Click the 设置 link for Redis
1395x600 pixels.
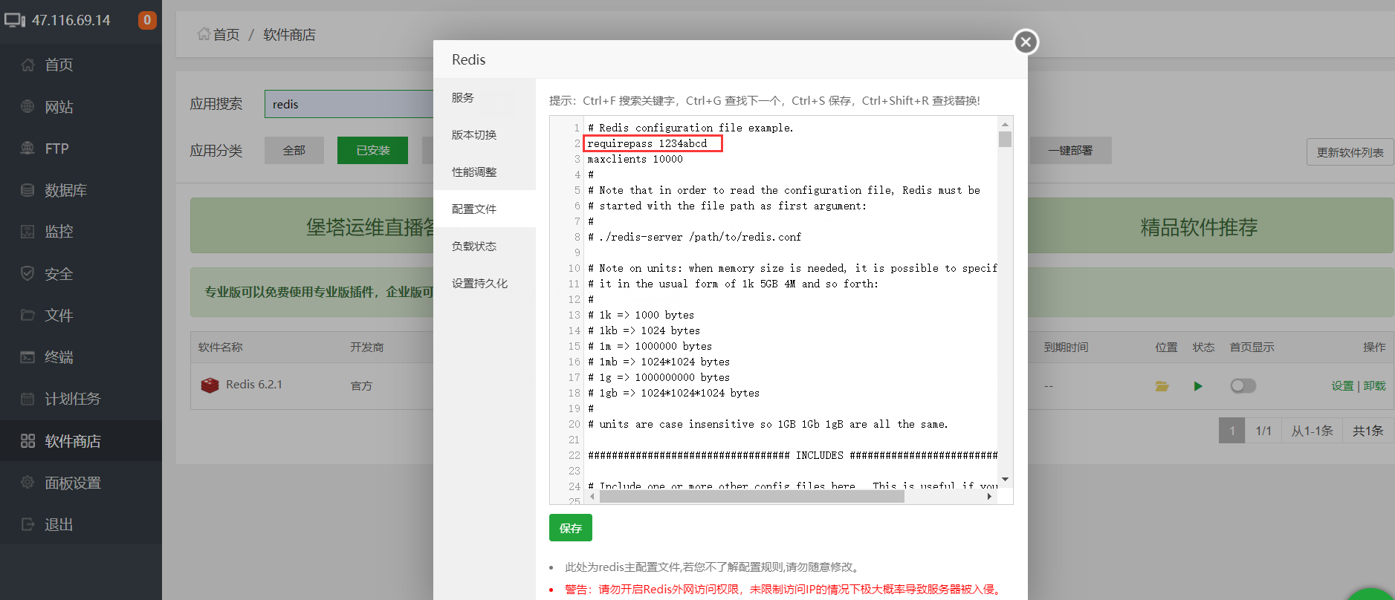1342,386
